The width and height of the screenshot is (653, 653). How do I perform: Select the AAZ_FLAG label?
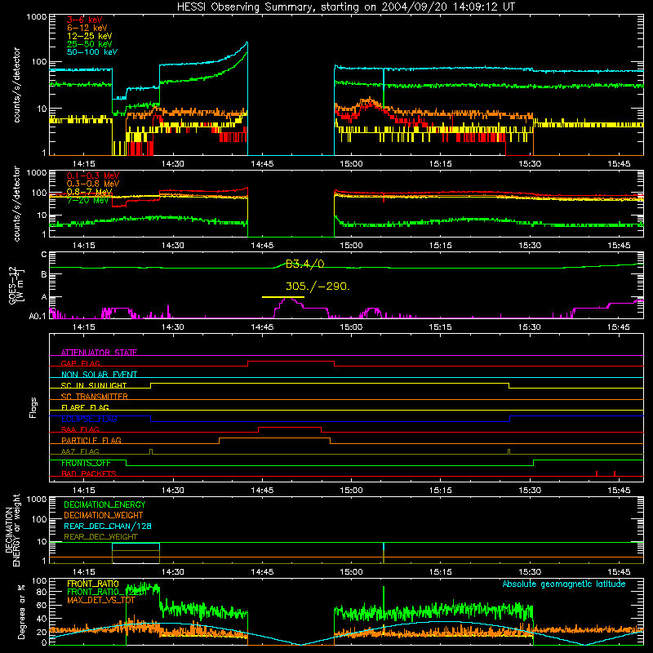click(80, 451)
